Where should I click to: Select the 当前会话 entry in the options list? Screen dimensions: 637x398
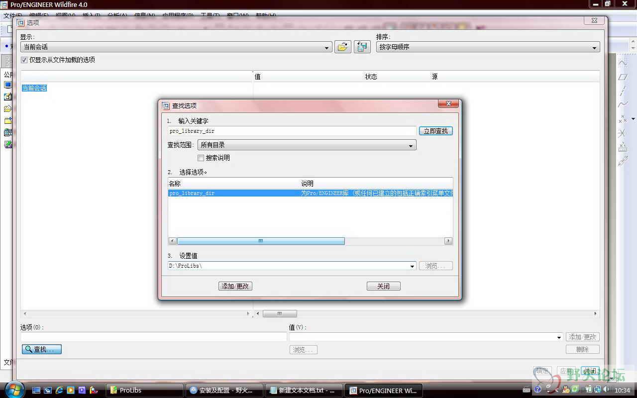[34, 88]
